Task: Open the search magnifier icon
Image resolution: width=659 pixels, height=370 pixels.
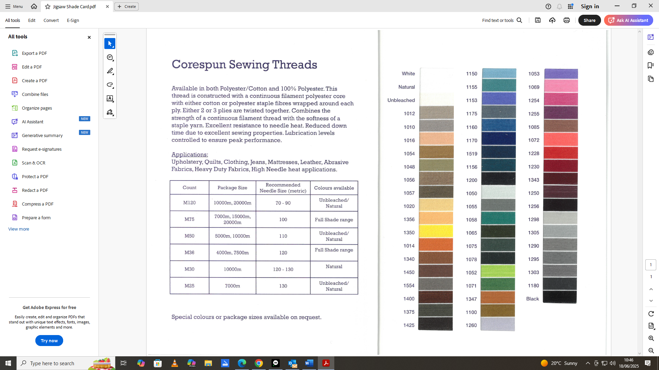Action: pos(519,20)
